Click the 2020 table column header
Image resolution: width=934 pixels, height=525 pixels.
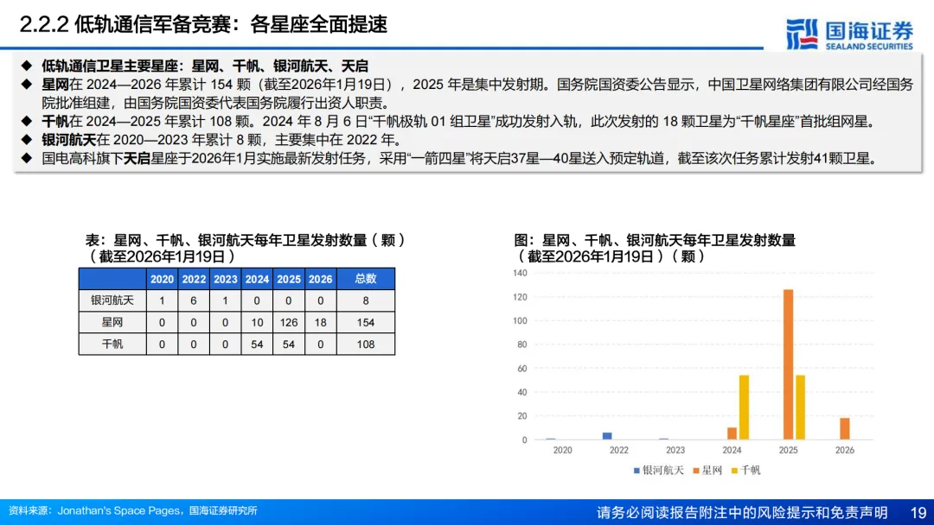(x=162, y=279)
